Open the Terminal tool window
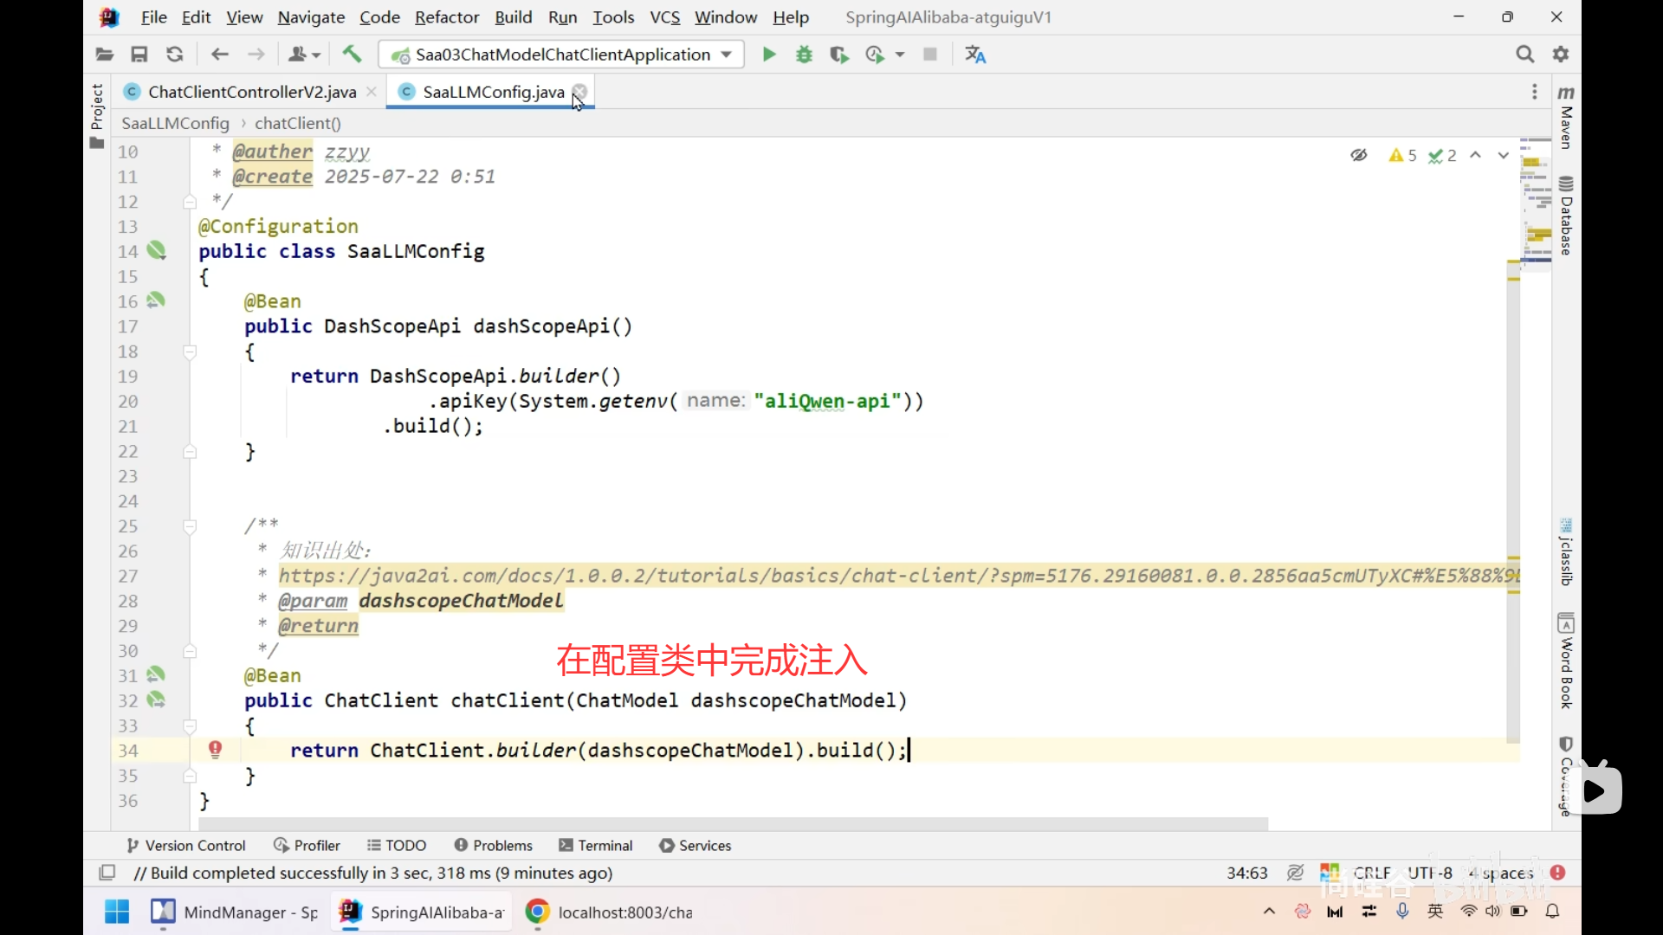Screen dimensions: 1663x935 pyautogui.click(x=596, y=845)
